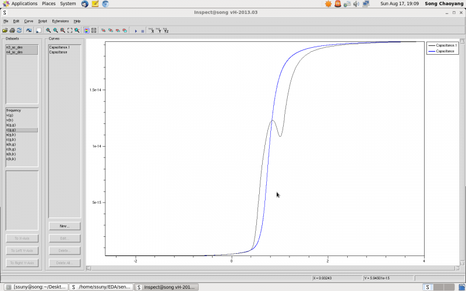This screenshot has width=466, height=291.
Task: Open the Curve menu
Action: 29,21
